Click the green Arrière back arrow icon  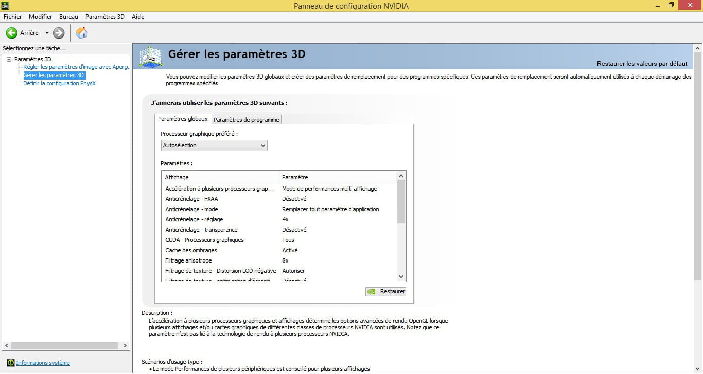tap(12, 33)
